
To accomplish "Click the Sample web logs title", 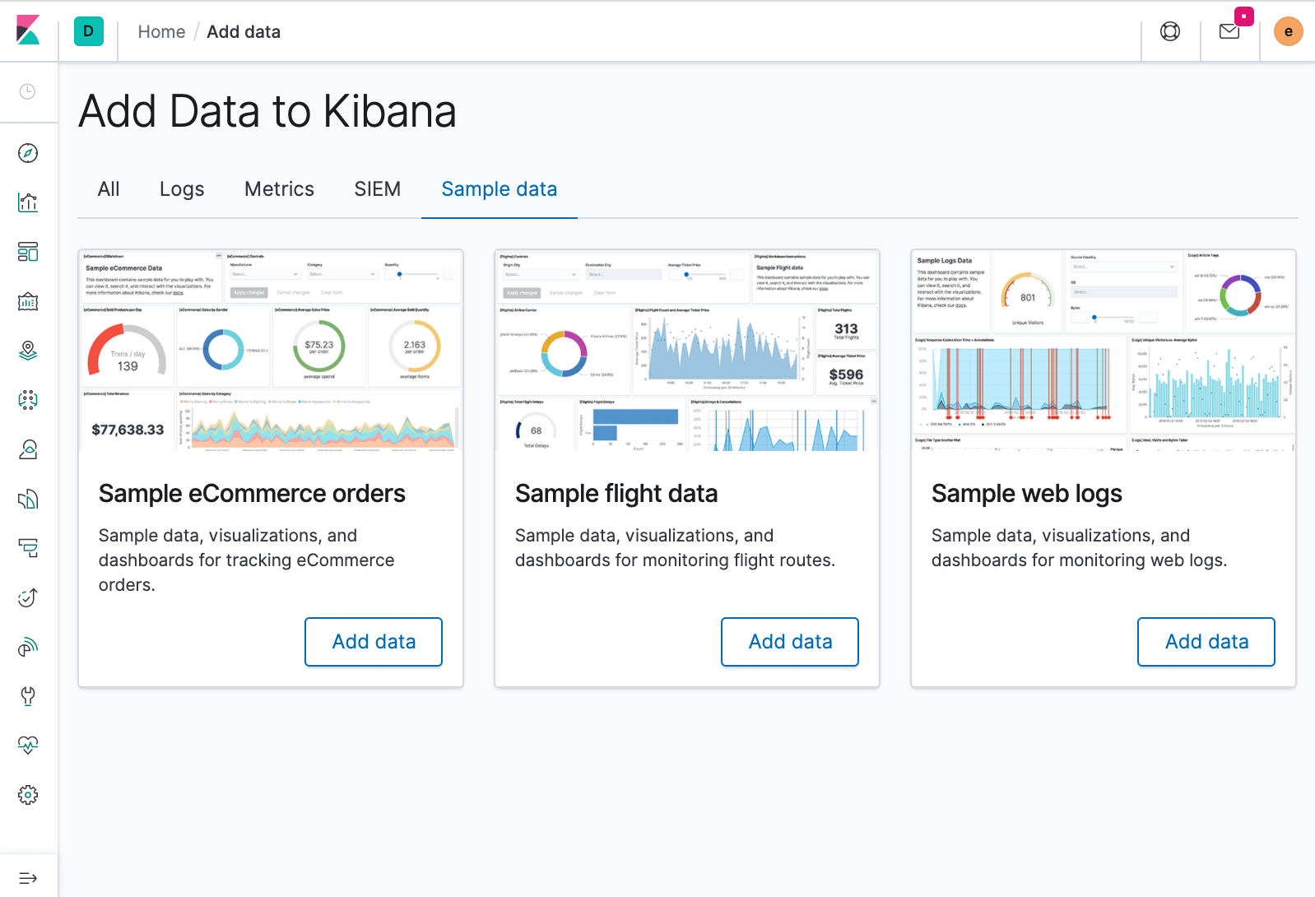I will pos(1027,494).
